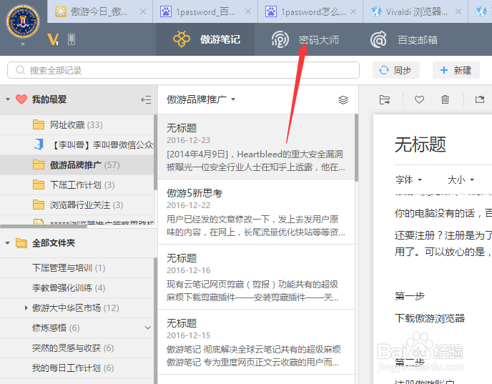Open the 大小 font size dropdown
This screenshot has height=384, width=492.
(x=461, y=179)
